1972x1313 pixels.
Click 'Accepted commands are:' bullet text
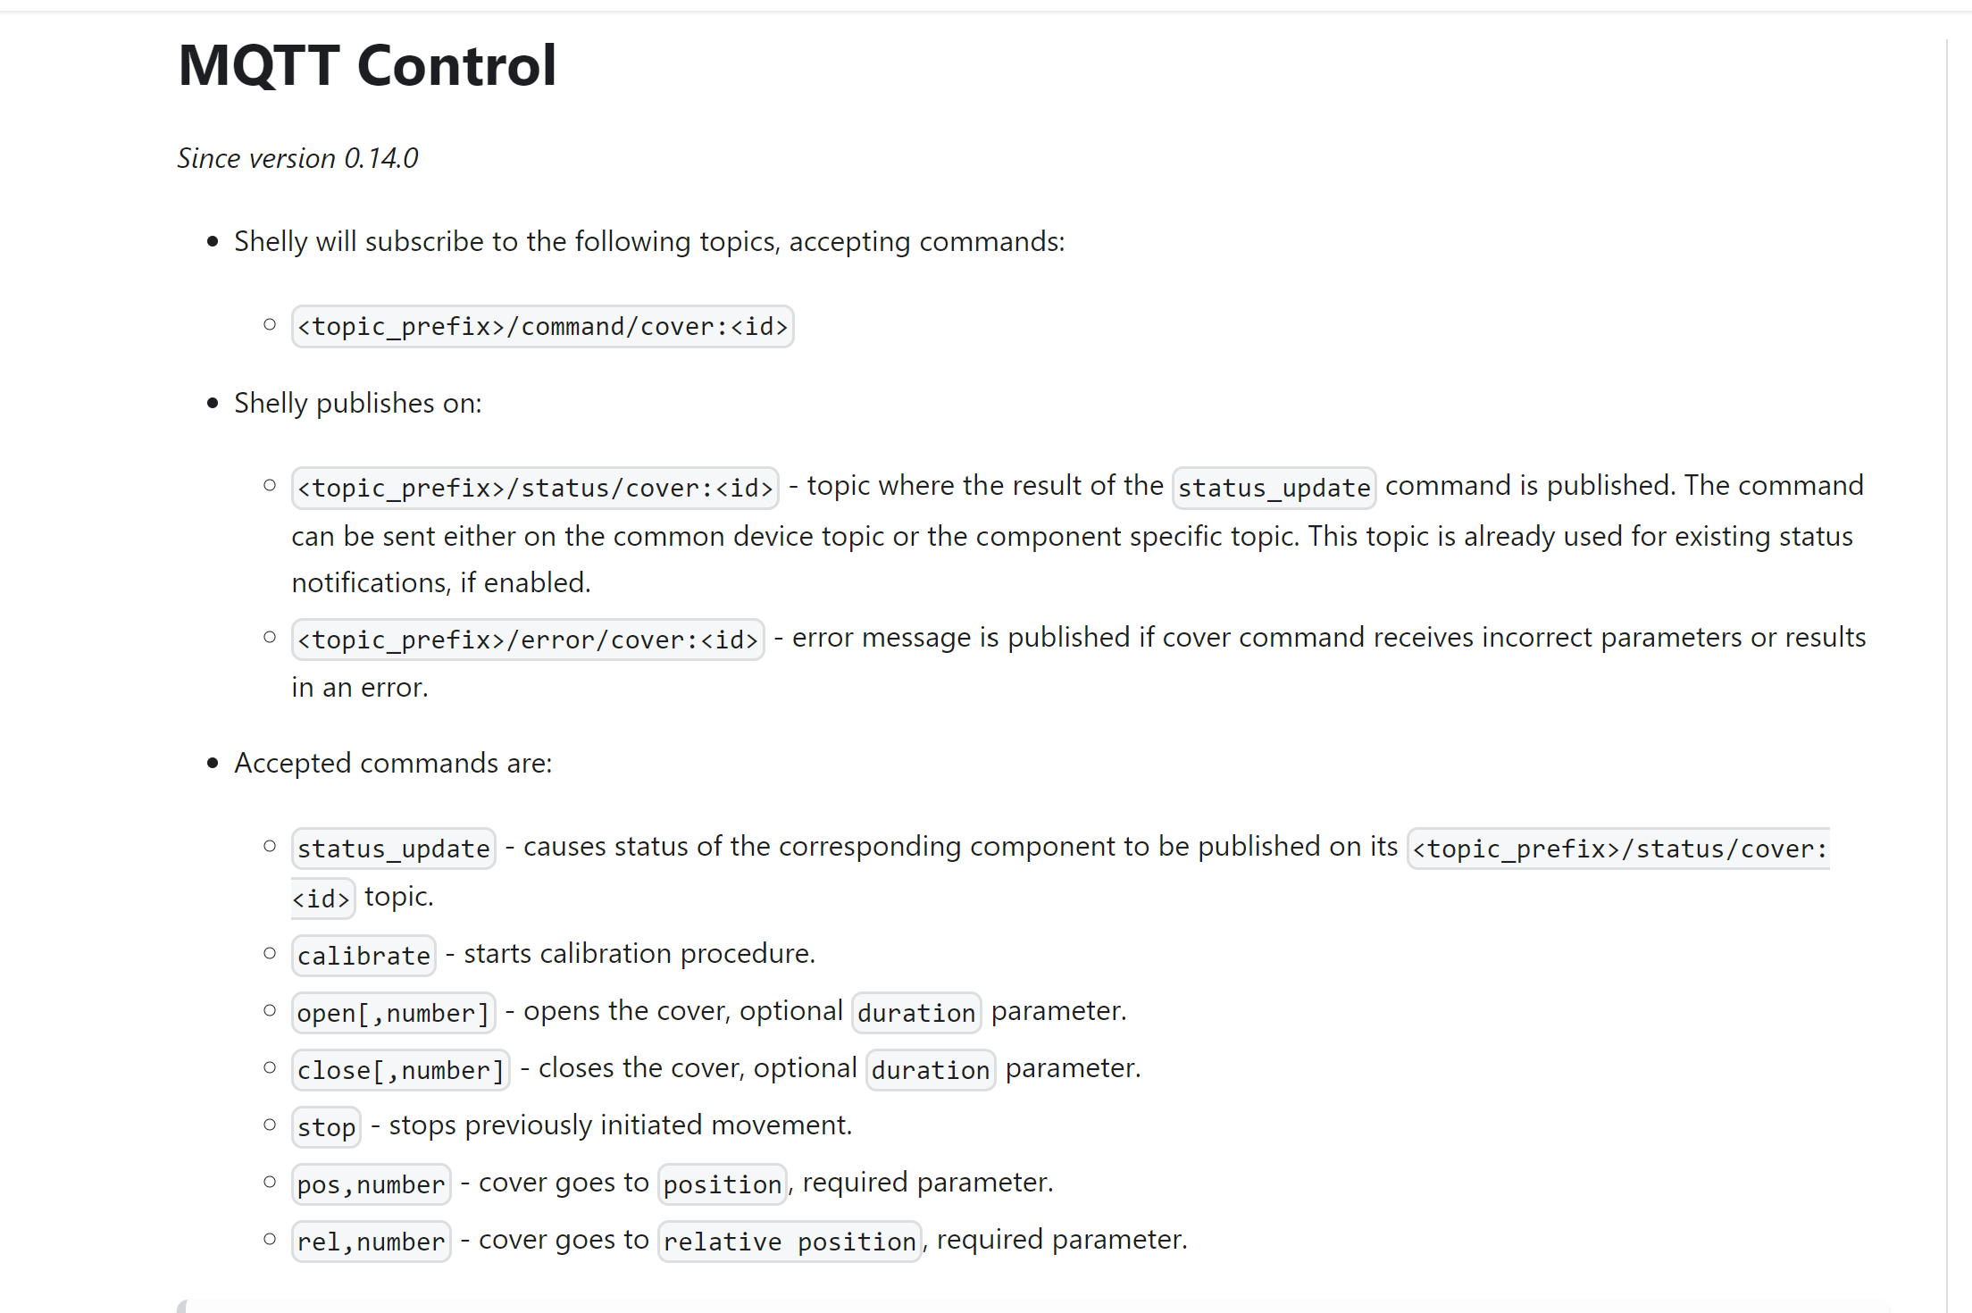[393, 763]
